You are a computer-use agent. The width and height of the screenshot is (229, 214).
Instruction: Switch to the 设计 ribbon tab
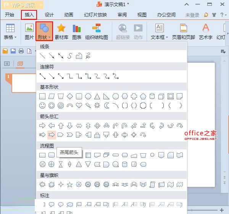49,15
